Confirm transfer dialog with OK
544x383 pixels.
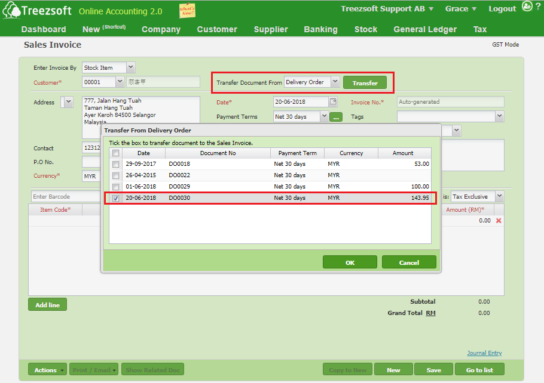coord(350,262)
